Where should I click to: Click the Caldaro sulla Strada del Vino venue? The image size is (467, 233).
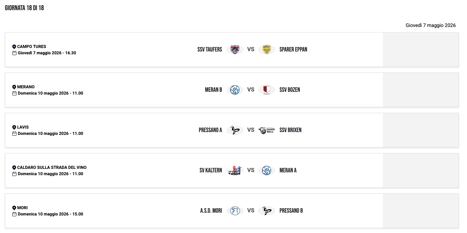51,167
